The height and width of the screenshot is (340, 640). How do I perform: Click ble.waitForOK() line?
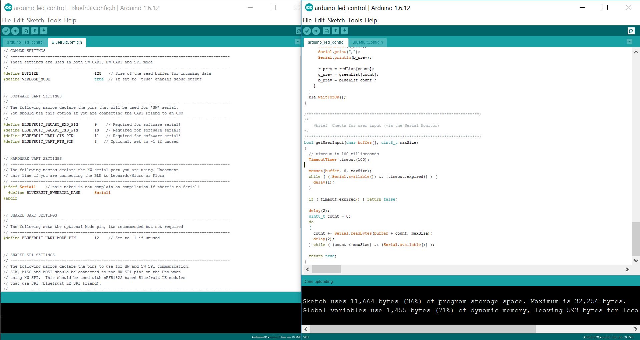click(327, 97)
